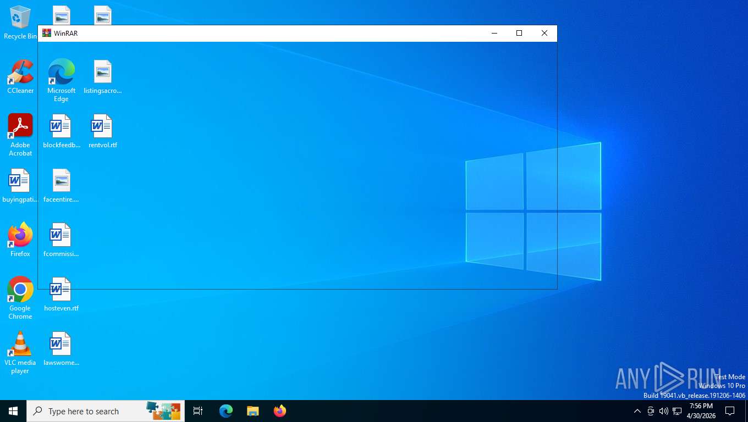This screenshot has height=422, width=748.
Task: Select the fcommissi... Word document
Action: [61, 240]
